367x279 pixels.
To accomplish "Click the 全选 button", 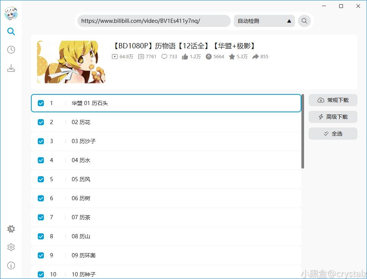I will click(x=333, y=134).
